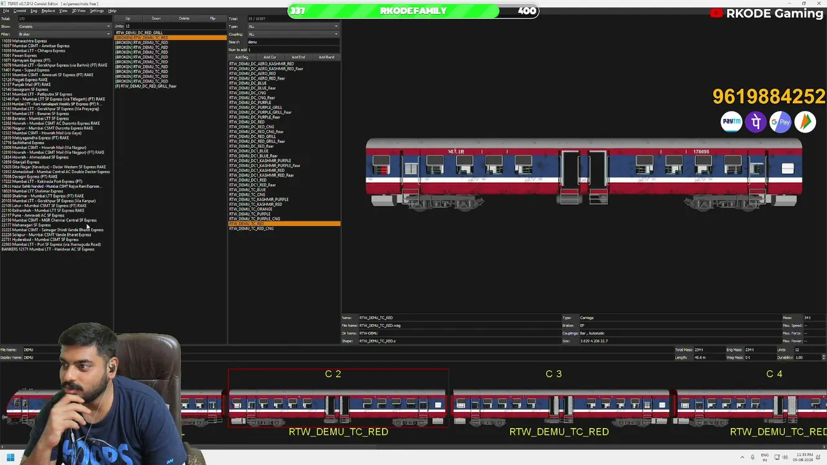Select consist 12126 Pragati Express RAKE
The image size is (827, 465).
click(25, 80)
